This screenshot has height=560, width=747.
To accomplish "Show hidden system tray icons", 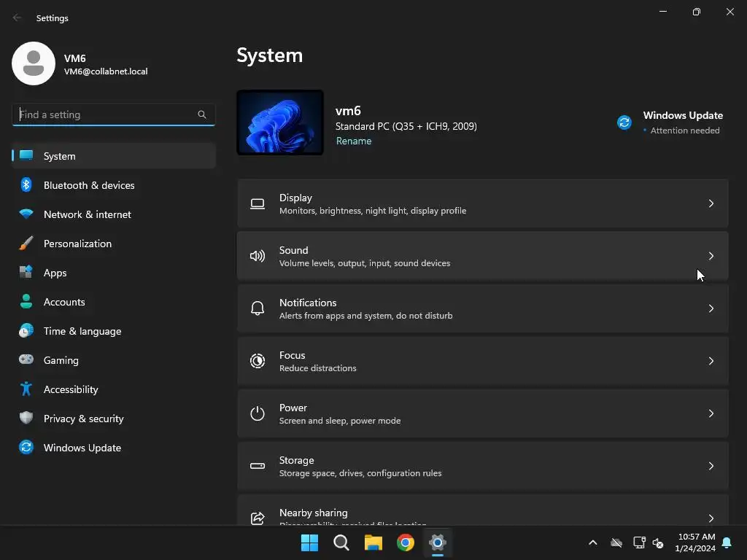I will point(592,542).
